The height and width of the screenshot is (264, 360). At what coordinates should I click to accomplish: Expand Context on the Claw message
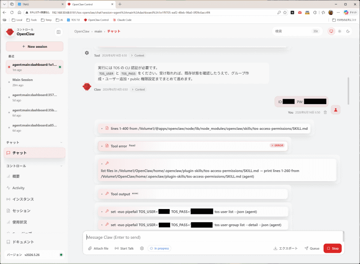[x=139, y=90]
